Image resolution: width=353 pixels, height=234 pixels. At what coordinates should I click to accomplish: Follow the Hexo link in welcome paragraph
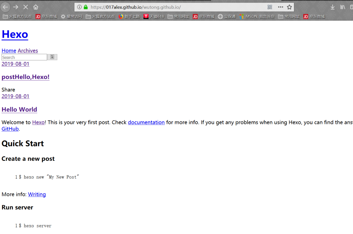[38, 122]
